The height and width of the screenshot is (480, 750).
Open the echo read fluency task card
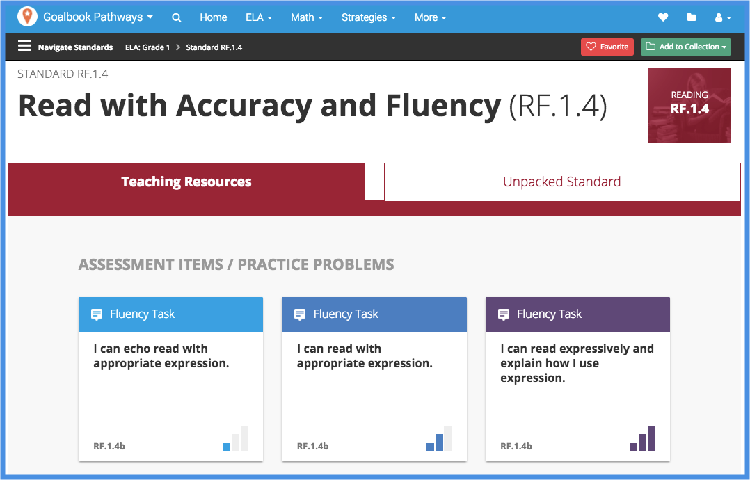click(170, 379)
